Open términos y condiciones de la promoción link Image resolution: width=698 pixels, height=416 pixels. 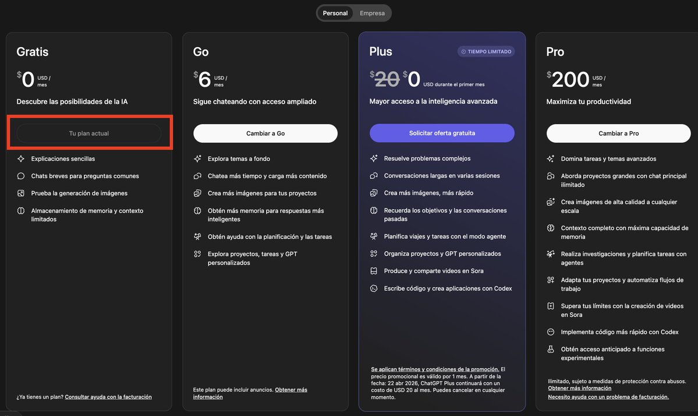click(435, 369)
